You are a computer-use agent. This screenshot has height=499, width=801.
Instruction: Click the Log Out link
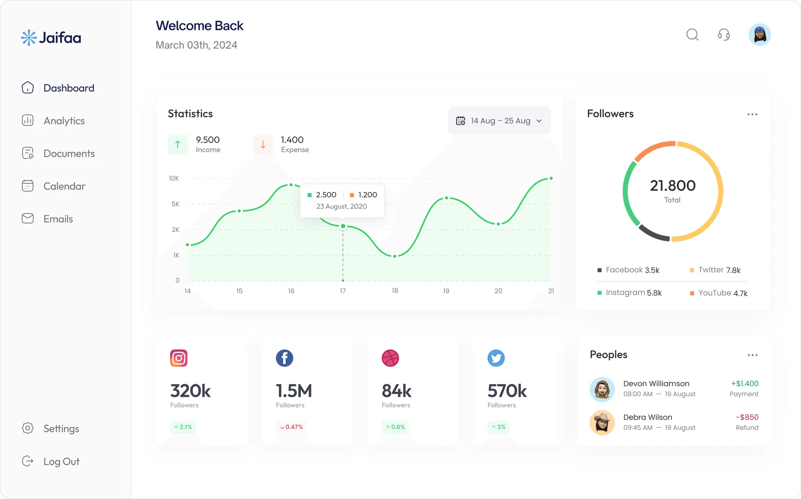click(x=61, y=461)
